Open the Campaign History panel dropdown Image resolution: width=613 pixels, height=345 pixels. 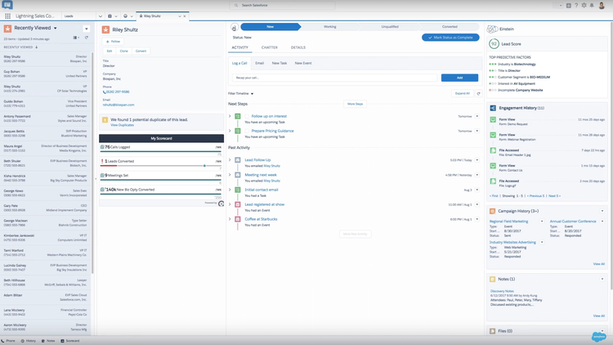(602, 211)
